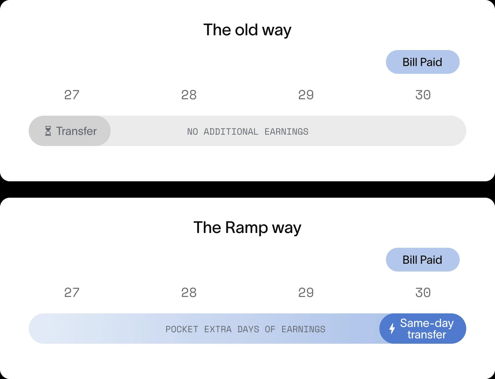Pick day 29 in the old way timeline
The height and width of the screenshot is (379, 495).
click(306, 95)
